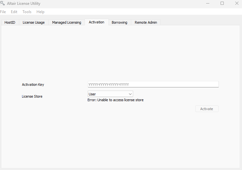
Task: Click the License Store label
Action: tap(32, 96)
